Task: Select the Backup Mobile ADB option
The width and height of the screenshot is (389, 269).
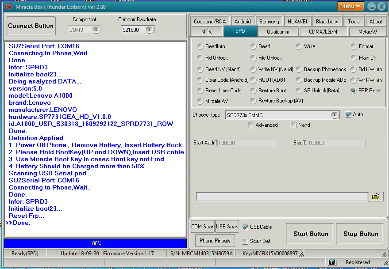Action: point(299,80)
